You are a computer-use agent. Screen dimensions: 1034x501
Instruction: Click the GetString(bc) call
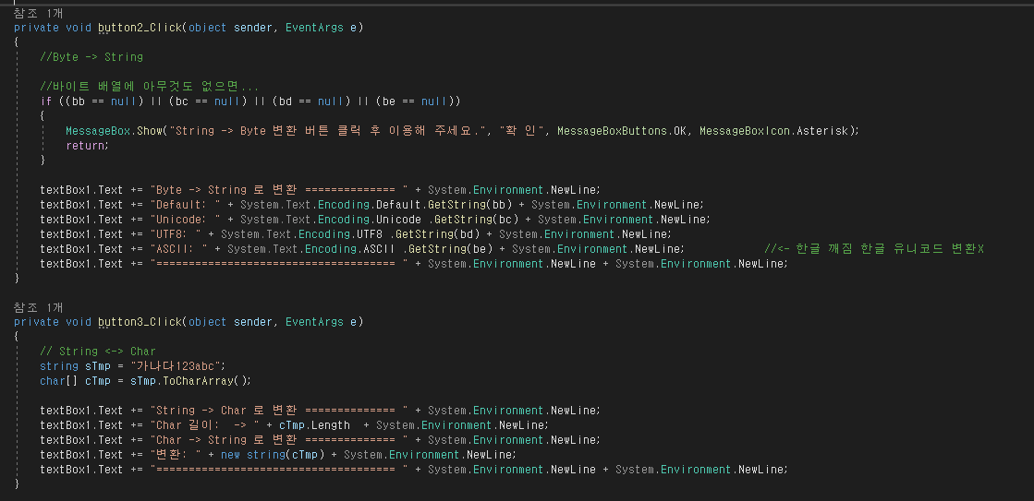pyautogui.click(x=476, y=220)
